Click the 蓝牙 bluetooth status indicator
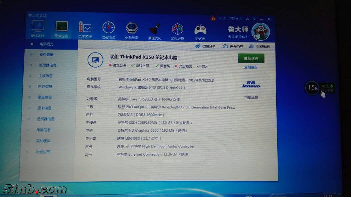The image size is (351, 197). [x=203, y=66]
